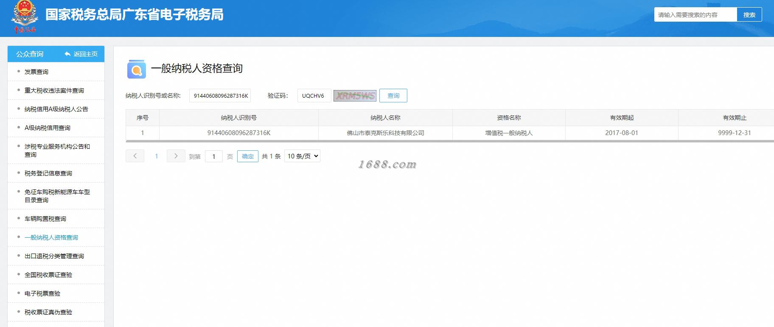Click the page number jump input

click(x=214, y=156)
